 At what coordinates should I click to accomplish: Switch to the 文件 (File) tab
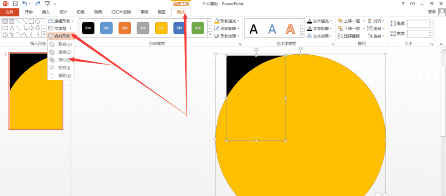pos(10,12)
